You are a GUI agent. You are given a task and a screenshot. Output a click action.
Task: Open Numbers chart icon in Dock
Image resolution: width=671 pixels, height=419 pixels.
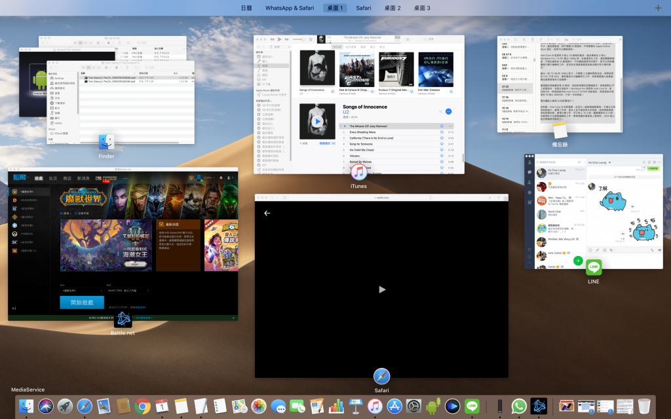336,406
